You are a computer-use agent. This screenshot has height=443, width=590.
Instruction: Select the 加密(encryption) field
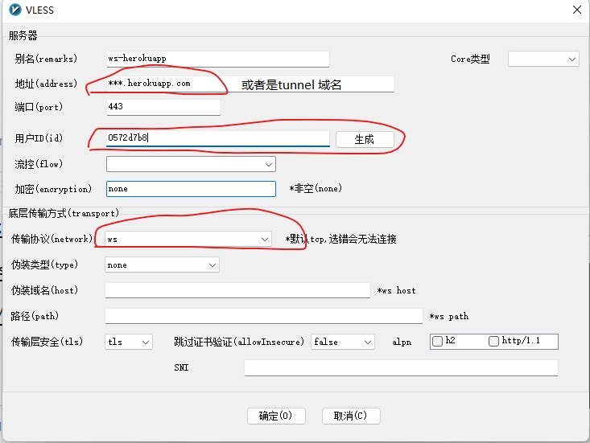point(191,189)
